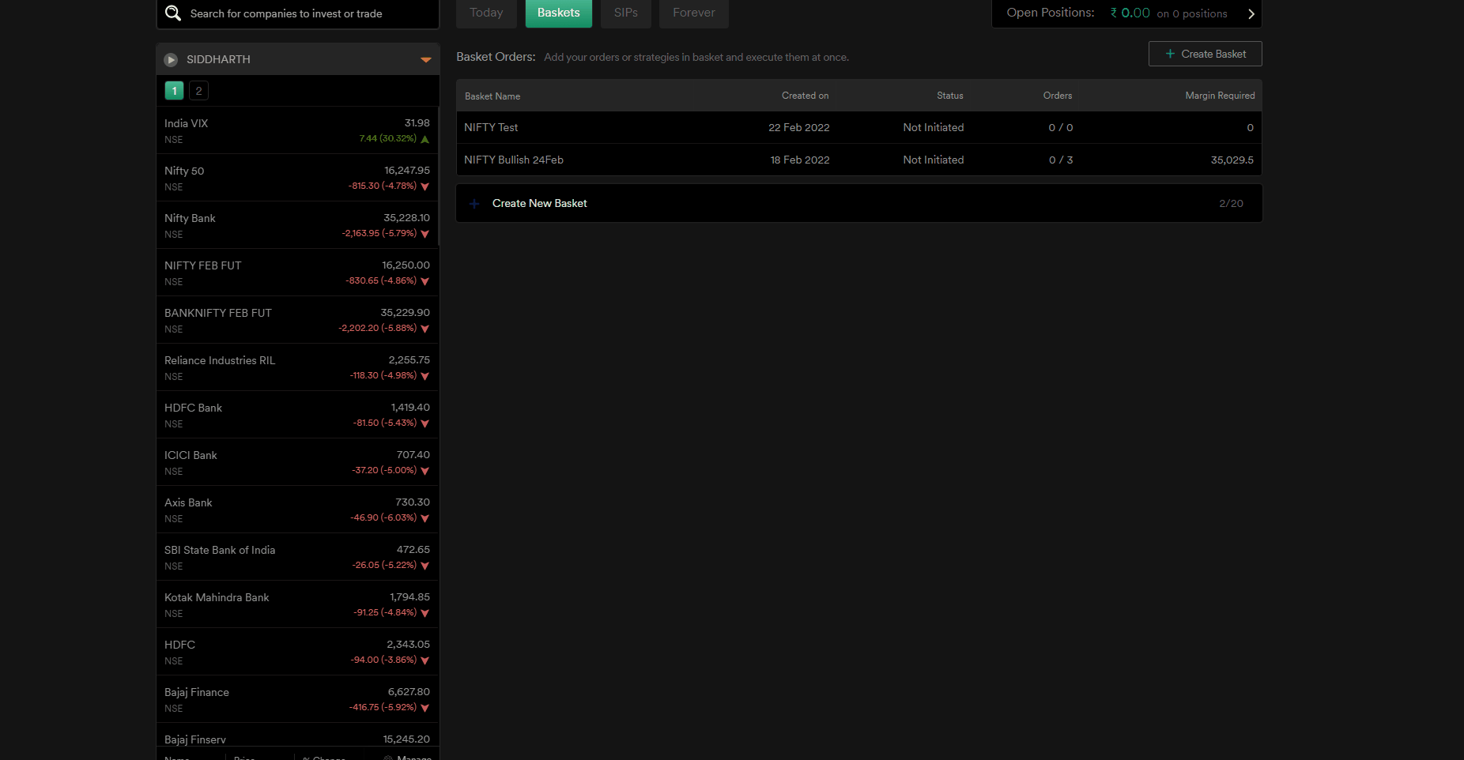Viewport: 1464px width, 760px height.
Task: Click the red down arrow for HDFC Bank
Action: (425, 423)
